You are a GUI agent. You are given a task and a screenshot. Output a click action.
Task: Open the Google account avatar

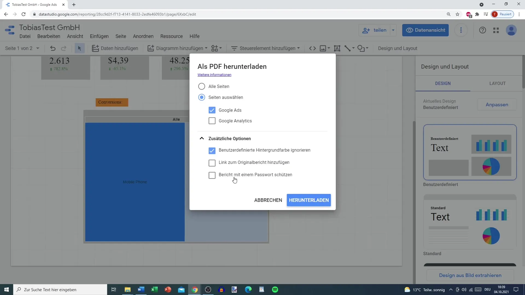(511, 30)
